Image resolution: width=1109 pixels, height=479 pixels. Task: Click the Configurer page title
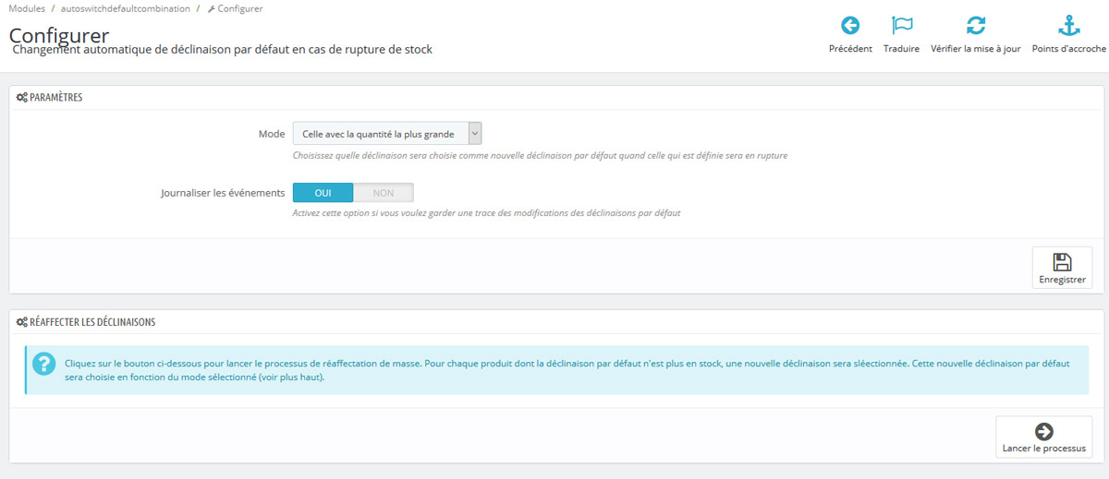pos(59,34)
